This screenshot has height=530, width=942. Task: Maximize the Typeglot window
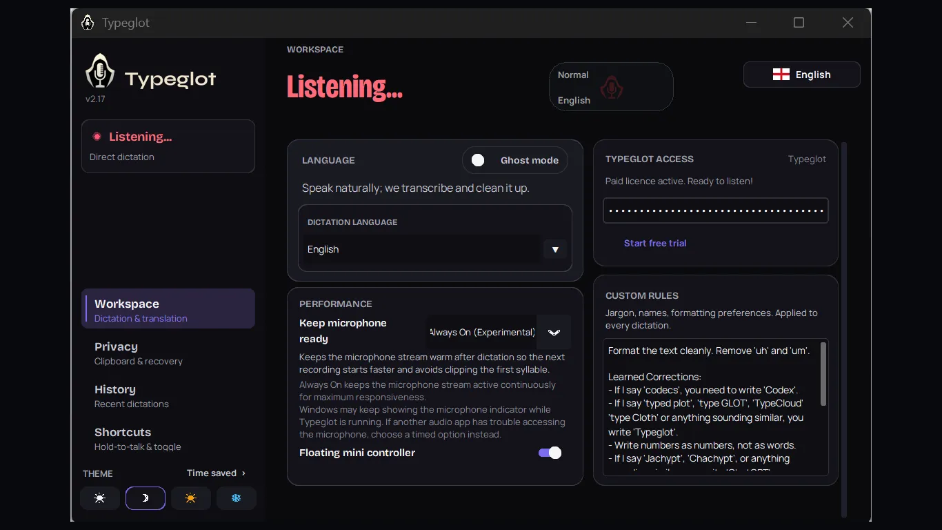pyautogui.click(x=799, y=23)
